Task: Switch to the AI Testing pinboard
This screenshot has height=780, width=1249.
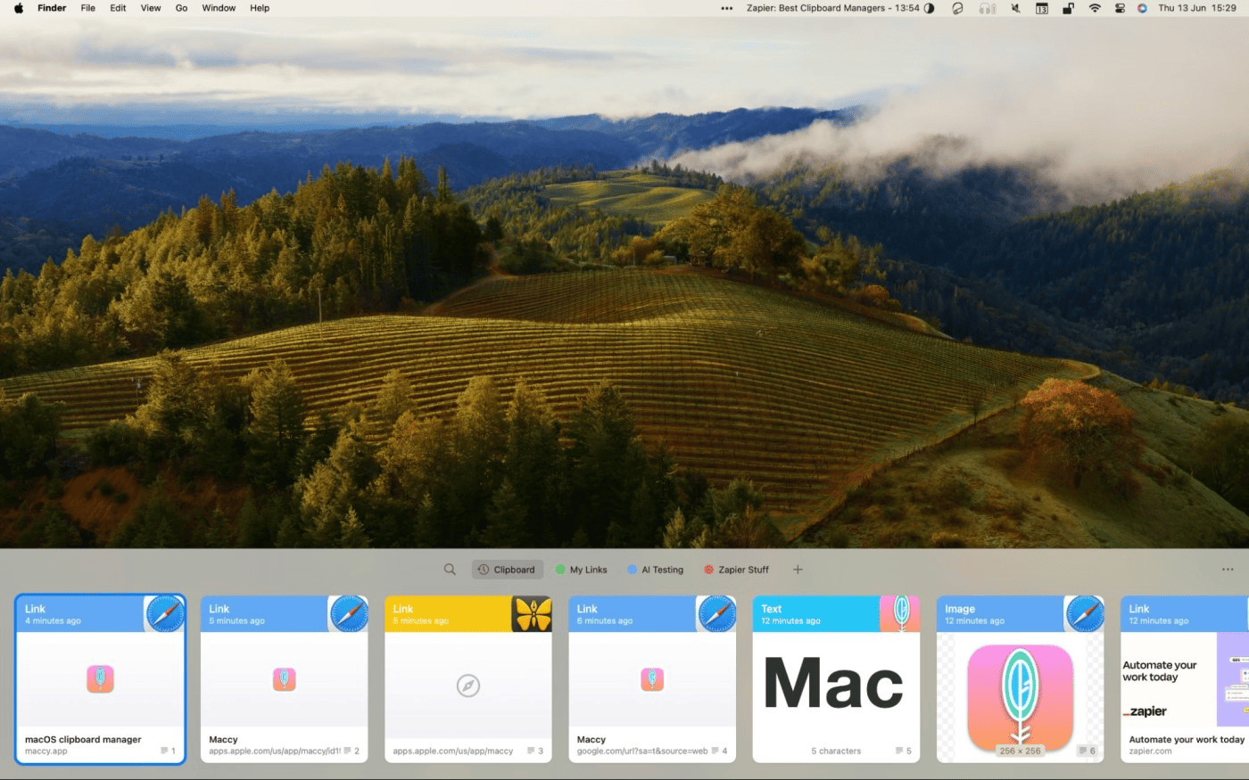Action: click(x=656, y=569)
